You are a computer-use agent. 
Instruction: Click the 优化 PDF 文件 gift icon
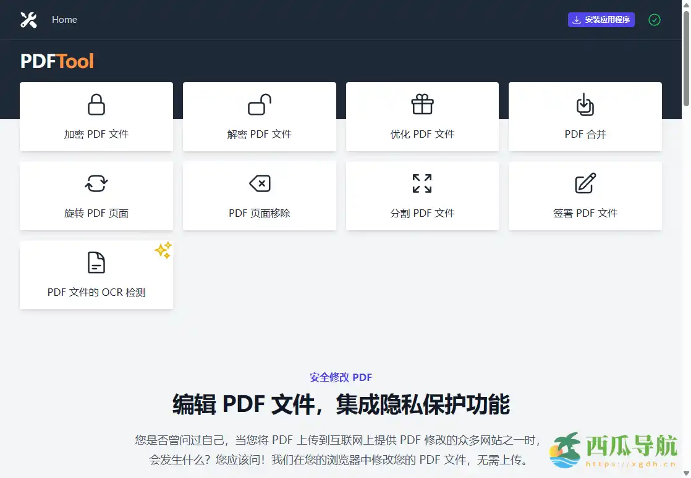[422, 104]
